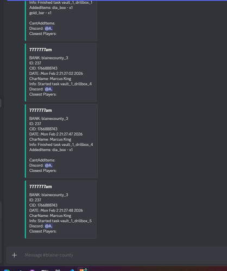The height and width of the screenshot is (271, 227).
Task: Click the gray taskbar icon left of VS Code
Action: [58, 270]
